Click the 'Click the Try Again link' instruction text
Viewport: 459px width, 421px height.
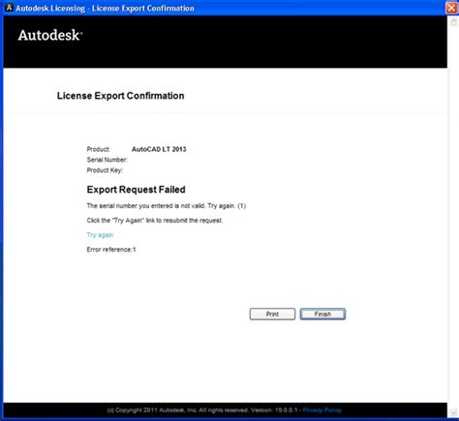[x=155, y=221]
